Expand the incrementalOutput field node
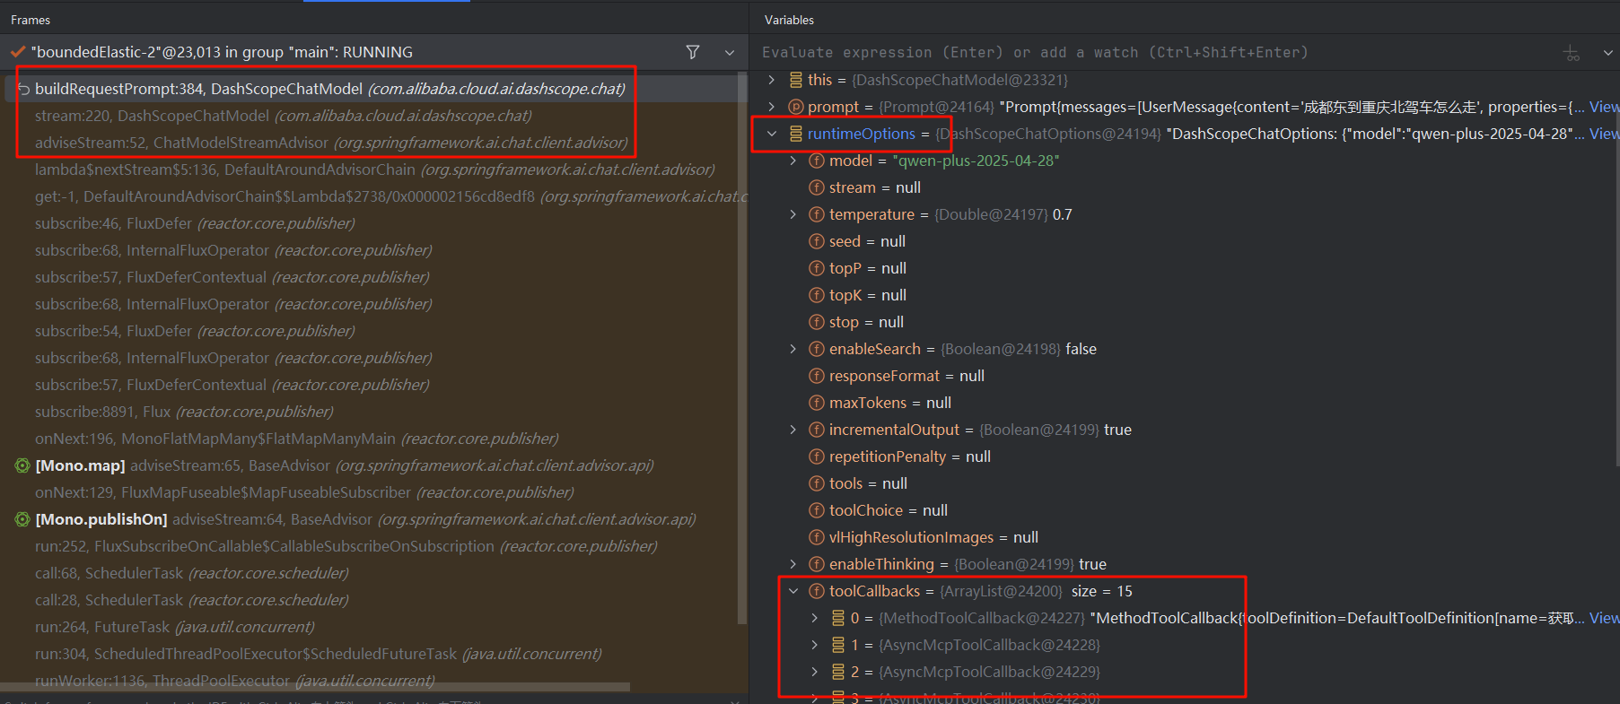1620x704 pixels. point(792,430)
